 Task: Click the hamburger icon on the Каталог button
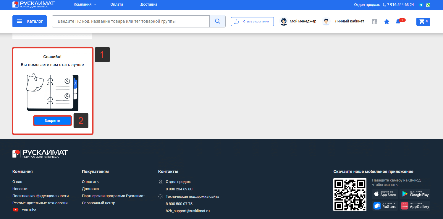click(20, 21)
